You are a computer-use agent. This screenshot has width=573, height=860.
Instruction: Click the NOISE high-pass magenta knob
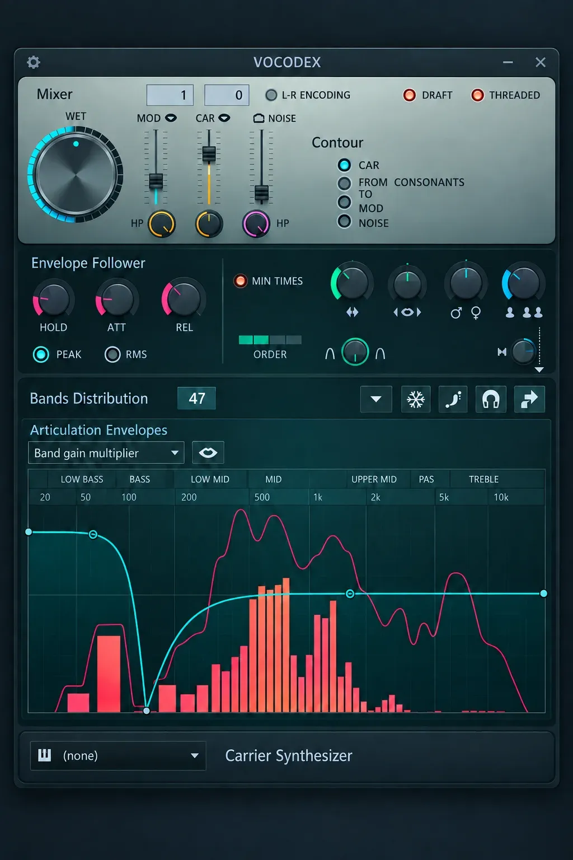click(x=256, y=224)
